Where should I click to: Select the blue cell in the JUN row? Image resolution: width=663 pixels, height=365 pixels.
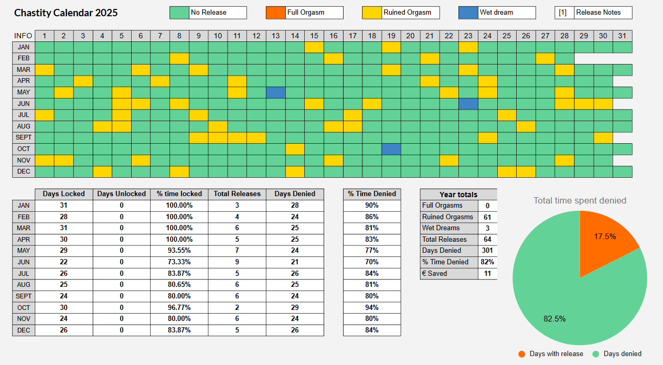tap(468, 104)
